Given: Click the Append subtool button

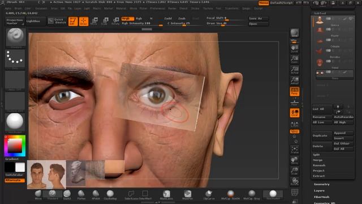Looking at the screenshot, I should pyautogui.click(x=343, y=133).
